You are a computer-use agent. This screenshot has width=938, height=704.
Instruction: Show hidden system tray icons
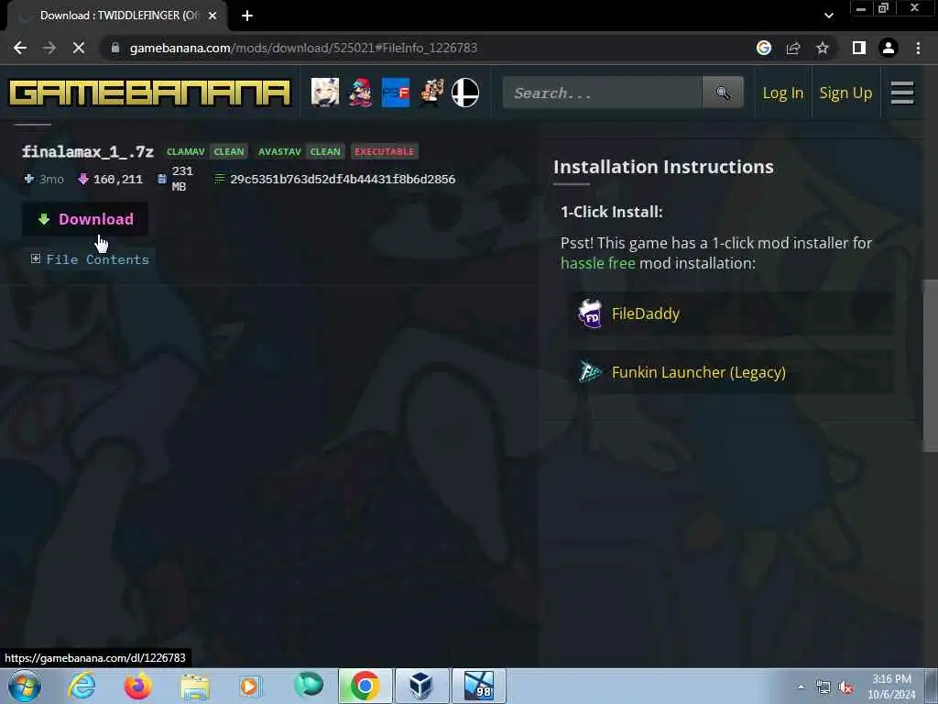click(802, 687)
